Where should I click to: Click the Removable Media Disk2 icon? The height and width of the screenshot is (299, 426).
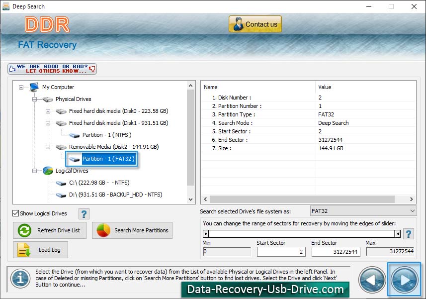[61, 147]
